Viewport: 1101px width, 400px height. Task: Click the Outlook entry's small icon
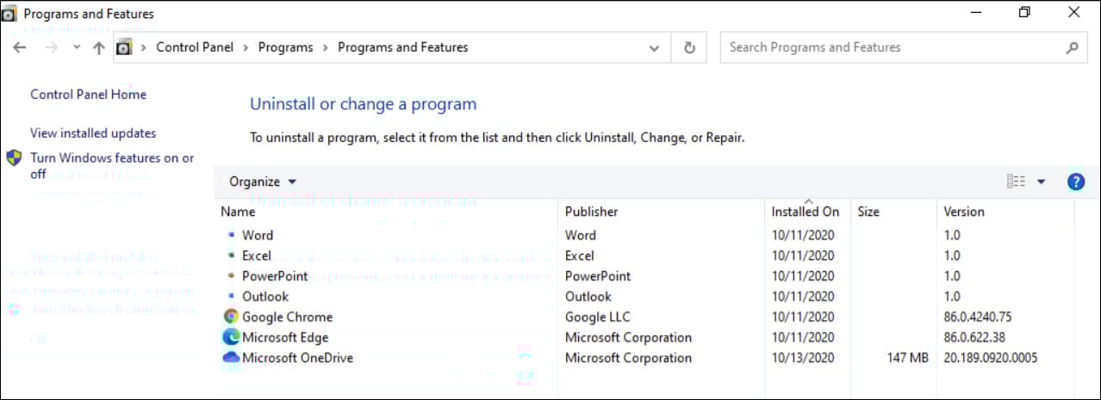(231, 297)
